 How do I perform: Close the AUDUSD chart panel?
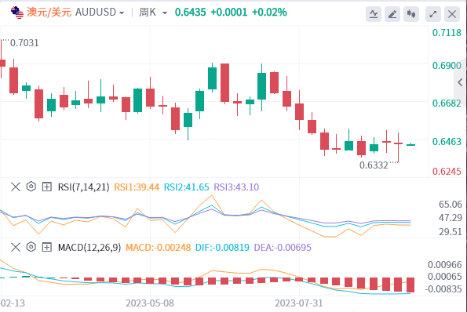[452, 14]
